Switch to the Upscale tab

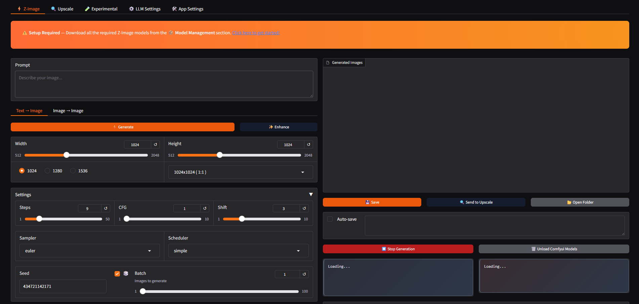[x=62, y=9]
